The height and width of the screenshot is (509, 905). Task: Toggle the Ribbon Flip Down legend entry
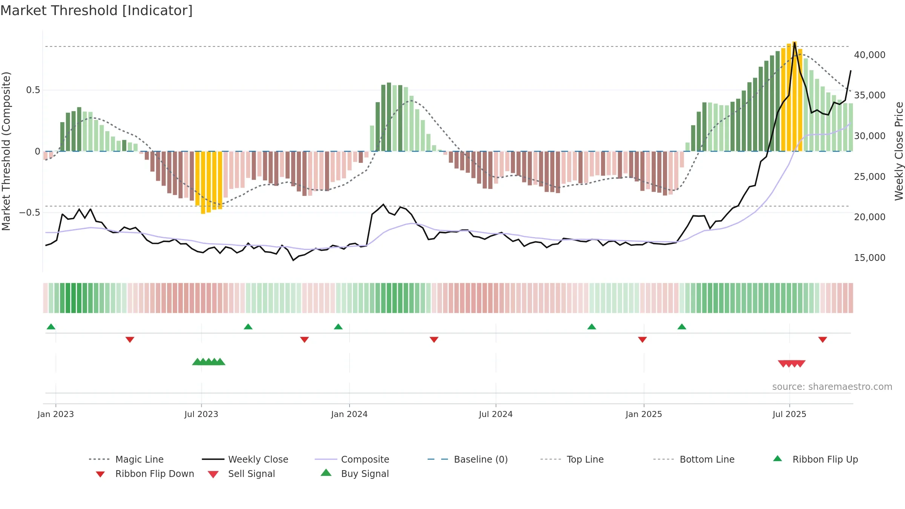tap(144, 474)
